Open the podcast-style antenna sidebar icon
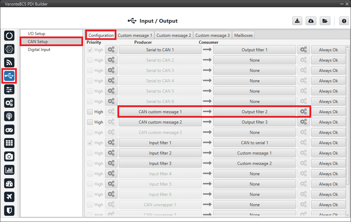Screen dimensions: 351x222 click(x=9, y=116)
